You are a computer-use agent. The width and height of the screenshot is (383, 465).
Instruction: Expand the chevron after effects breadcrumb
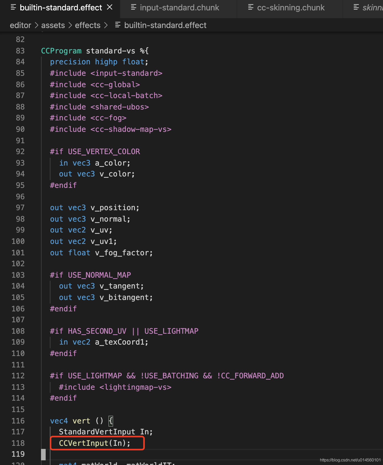point(106,25)
